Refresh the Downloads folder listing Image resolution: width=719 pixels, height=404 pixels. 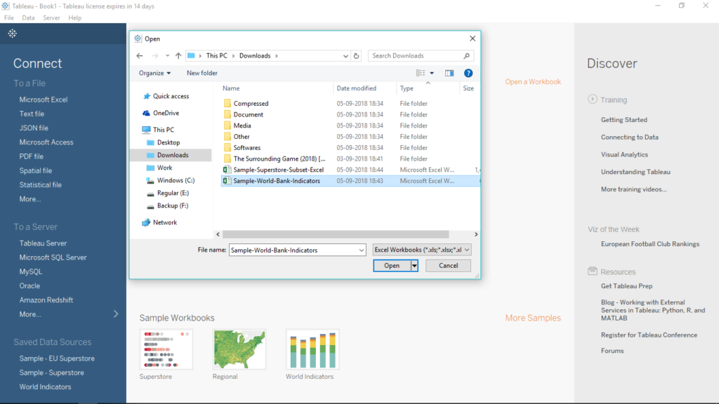[357, 56]
